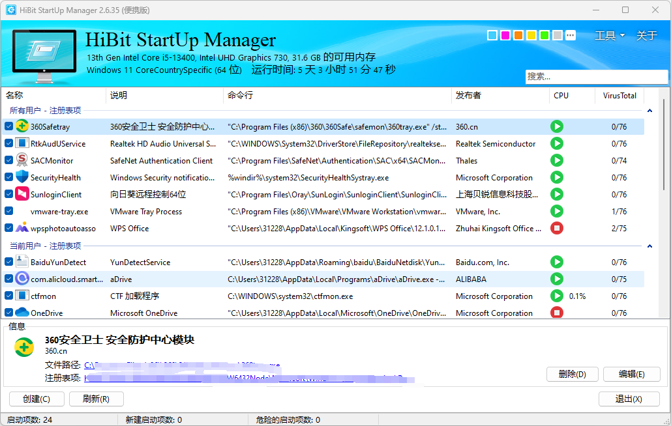Click the 编辑(E) button
This screenshot has width=671, height=426.
point(632,375)
